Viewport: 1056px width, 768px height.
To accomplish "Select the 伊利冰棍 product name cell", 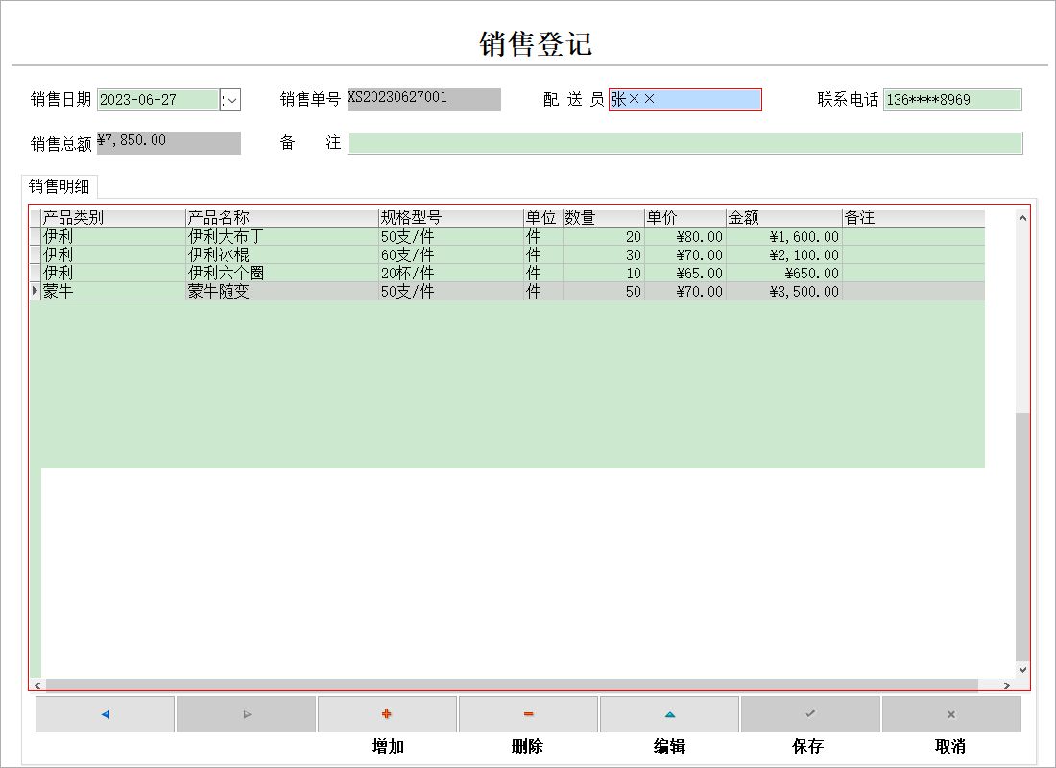I will (x=282, y=254).
